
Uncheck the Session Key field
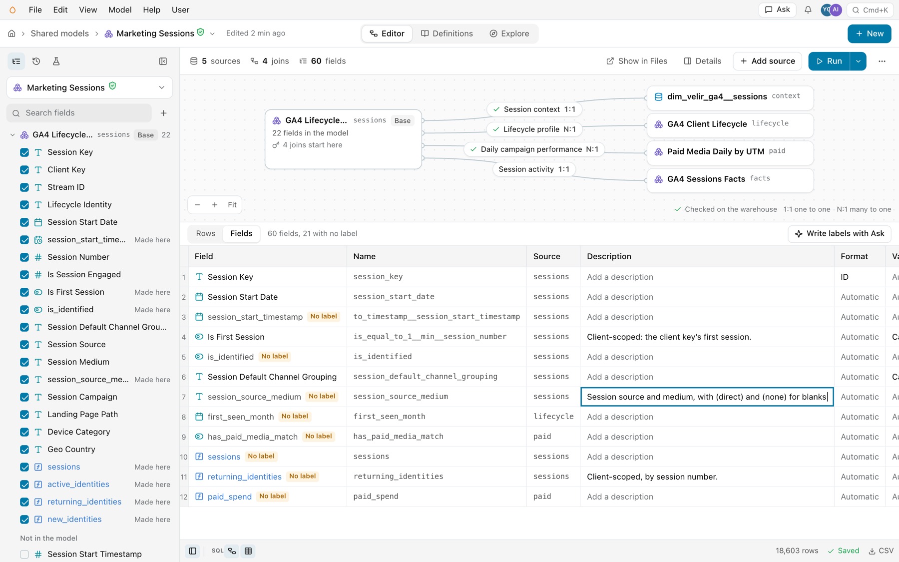pyautogui.click(x=24, y=152)
